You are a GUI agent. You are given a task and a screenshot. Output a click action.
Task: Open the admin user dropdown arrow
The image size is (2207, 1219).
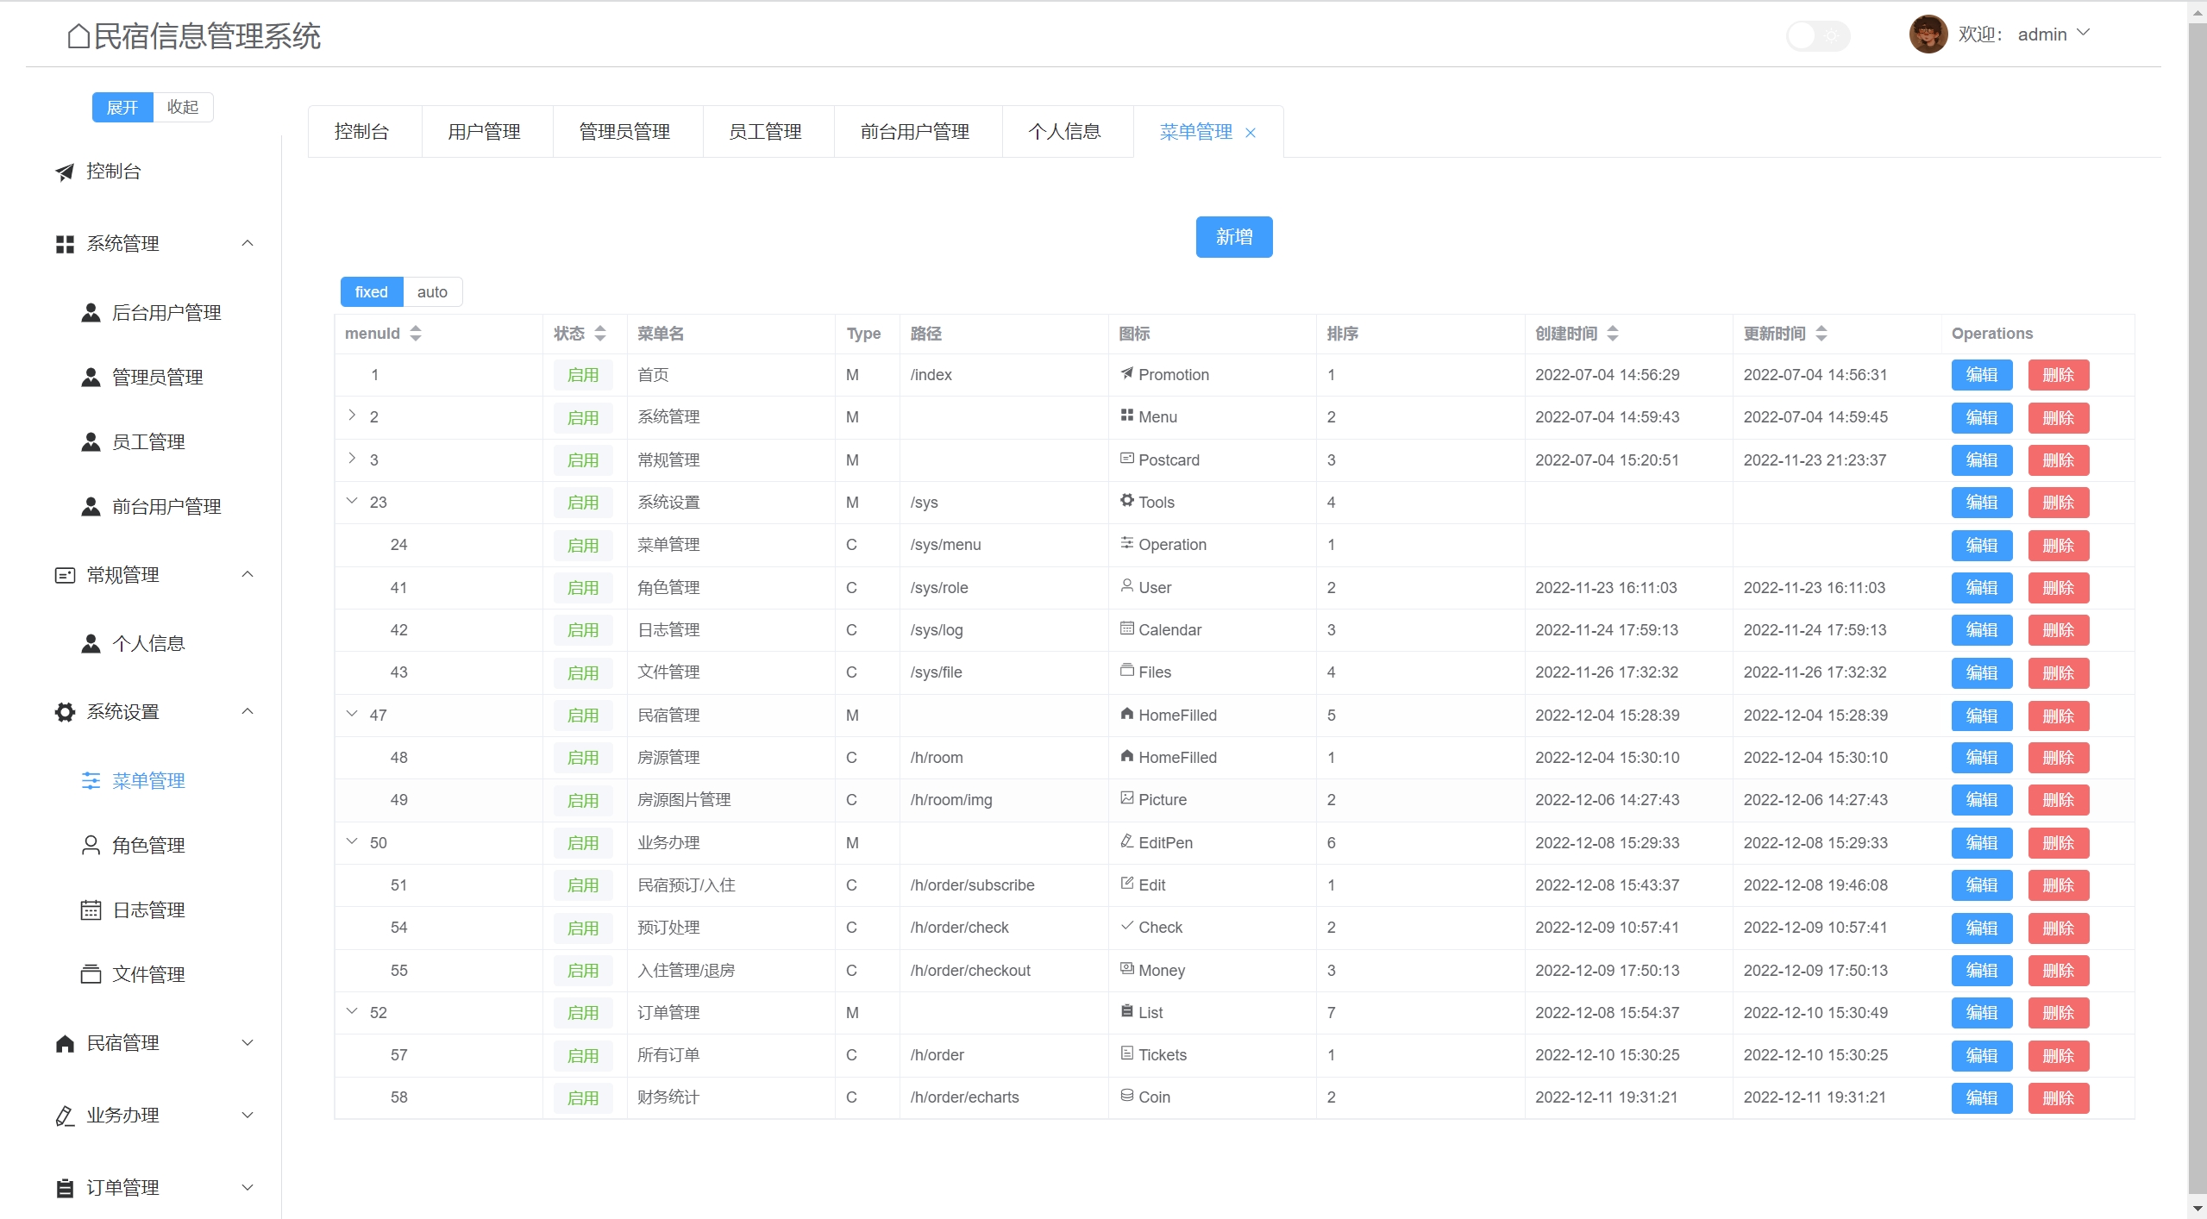point(2084,33)
